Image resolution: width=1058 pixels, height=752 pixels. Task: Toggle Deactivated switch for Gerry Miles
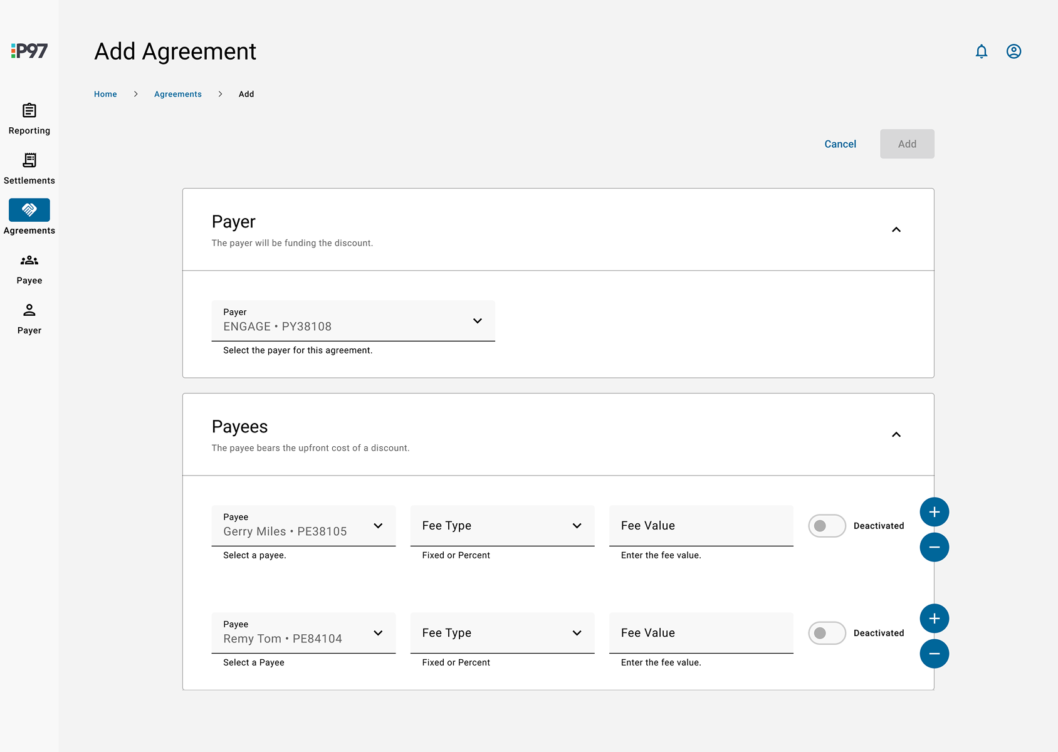826,526
